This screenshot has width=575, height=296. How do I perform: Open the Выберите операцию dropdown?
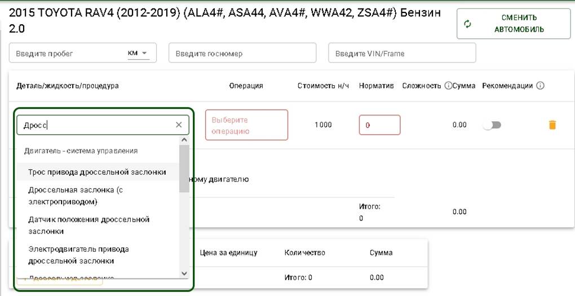click(x=246, y=125)
